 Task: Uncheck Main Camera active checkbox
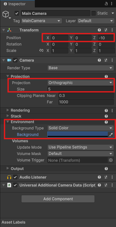tap(17, 14)
